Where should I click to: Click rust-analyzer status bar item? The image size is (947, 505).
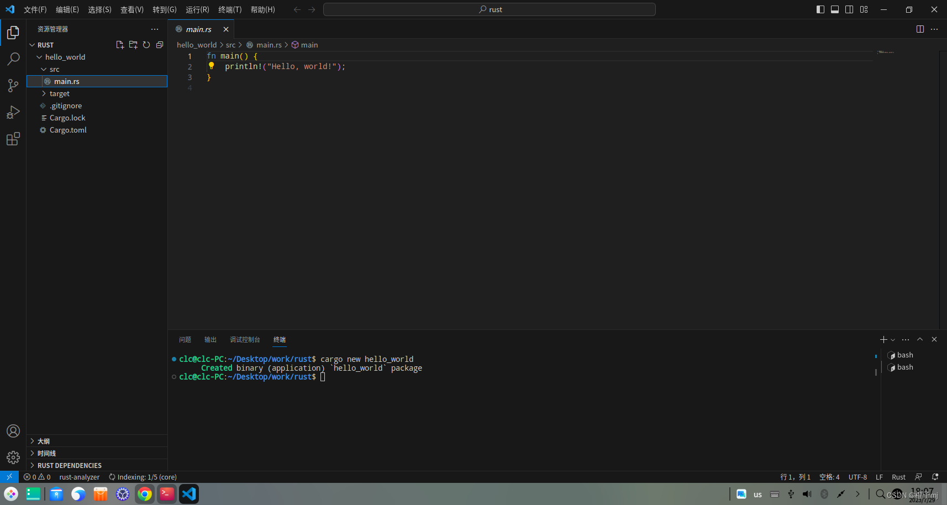[x=80, y=477]
